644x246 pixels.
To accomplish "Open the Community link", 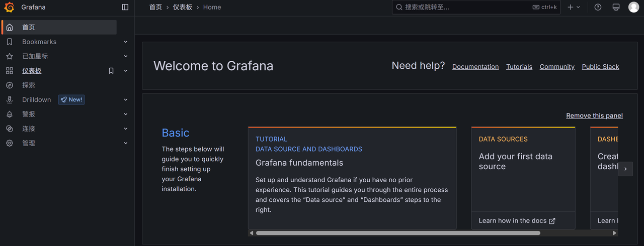I will (557, 67).
